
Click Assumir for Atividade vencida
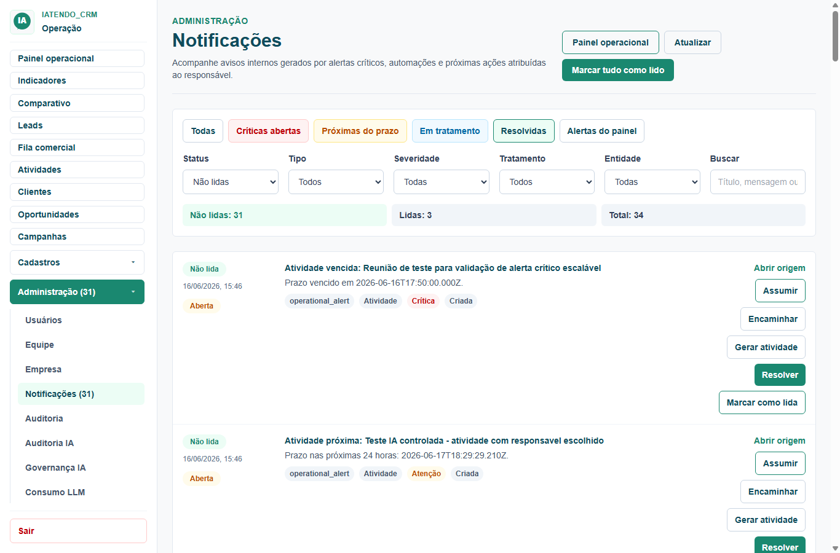(x=780, y=291)
